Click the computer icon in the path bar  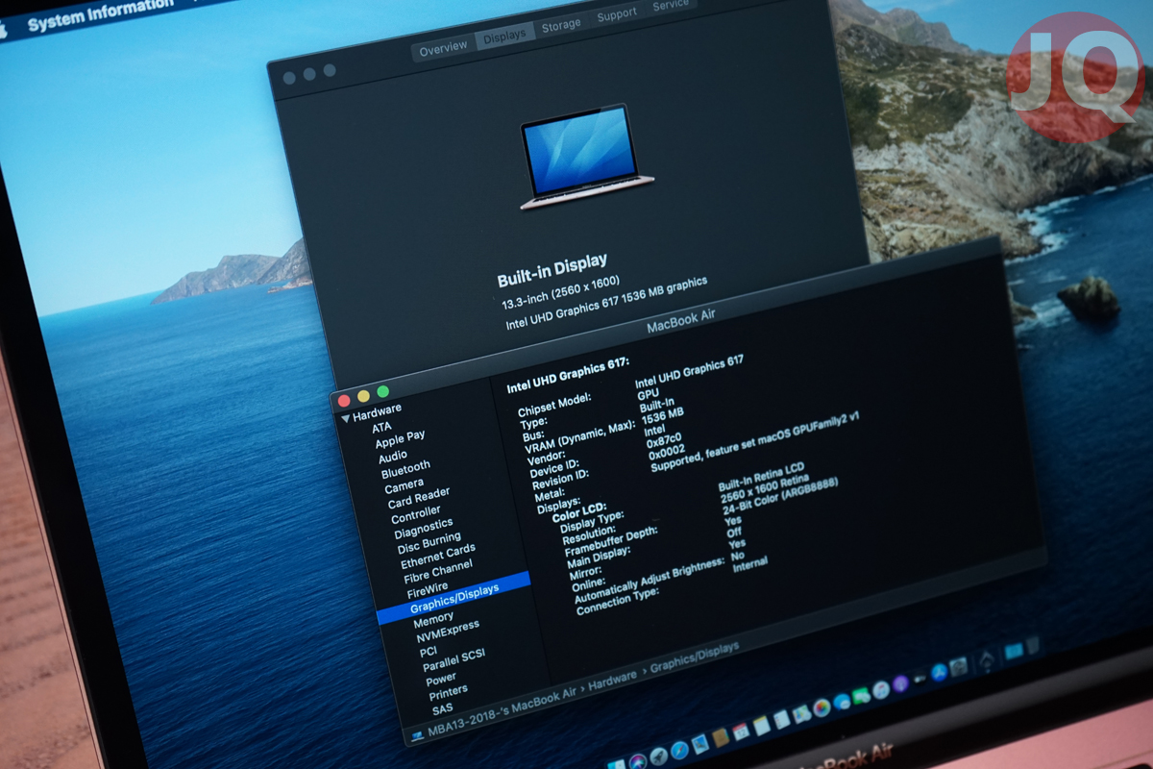coord(417,734)
